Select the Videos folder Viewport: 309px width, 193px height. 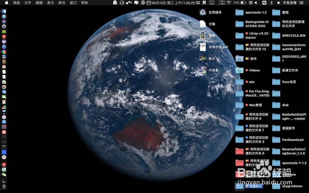point(248,70)
